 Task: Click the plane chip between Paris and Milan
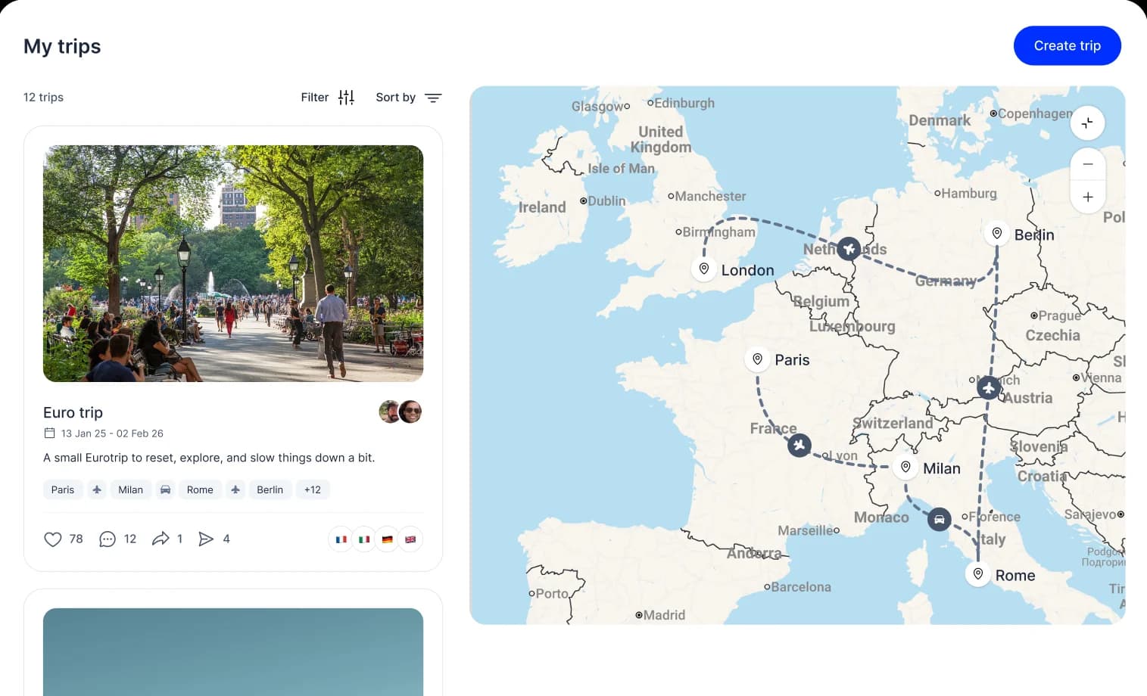click(x=97, y=489)
